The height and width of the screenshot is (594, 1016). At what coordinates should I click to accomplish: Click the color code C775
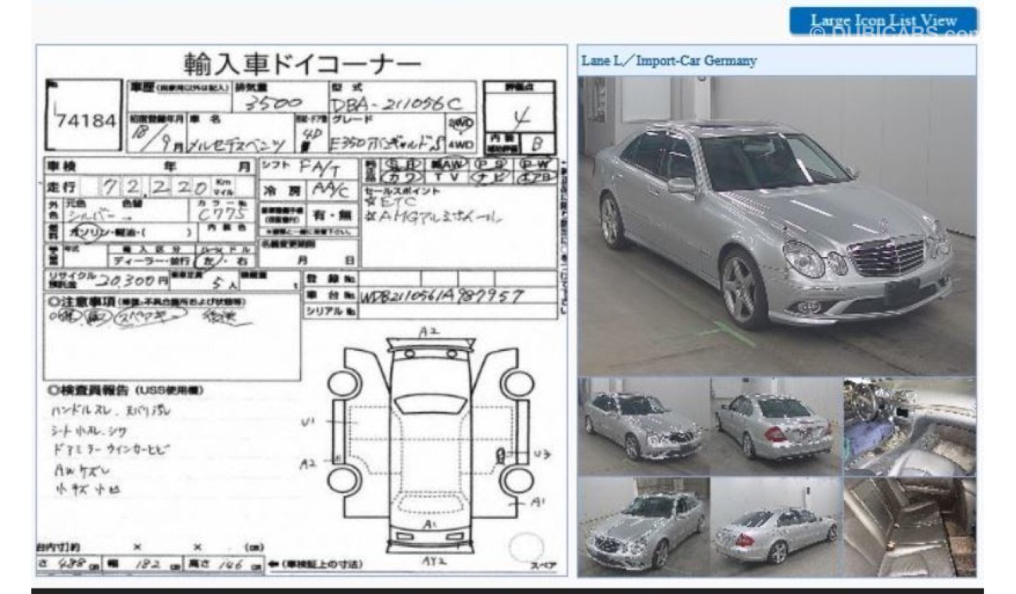tap(222, 214)
